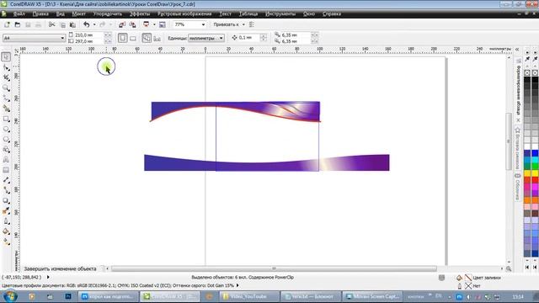Select the Shape tool

coord(6,67)
